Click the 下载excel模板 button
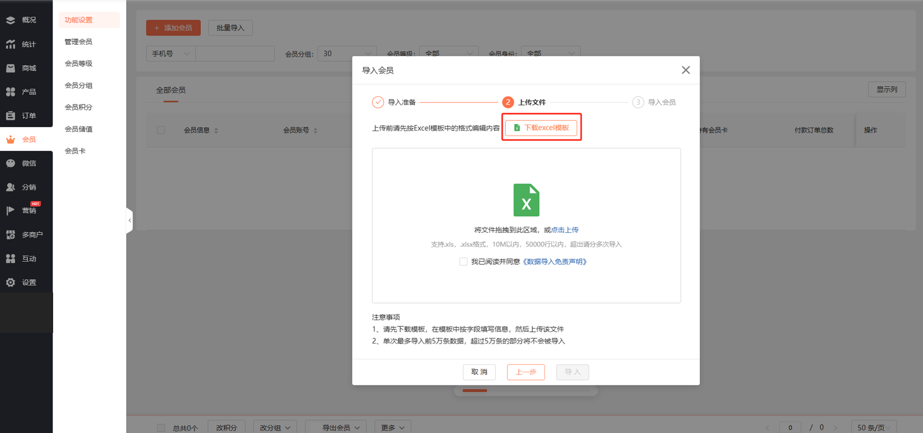 click(x=541, y=128)
